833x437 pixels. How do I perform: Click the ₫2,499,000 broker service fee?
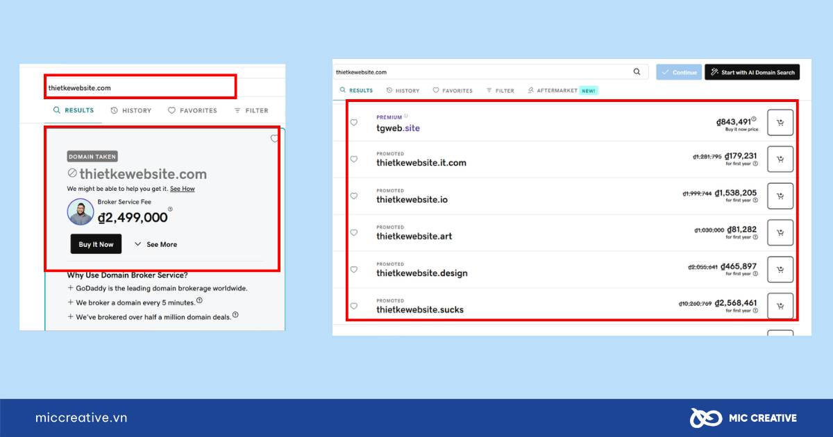tap(133, 217)
